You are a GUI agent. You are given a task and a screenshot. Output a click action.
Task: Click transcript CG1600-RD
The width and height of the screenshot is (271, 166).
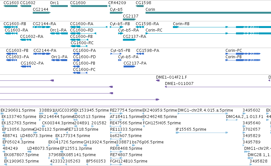click(83, 33)
